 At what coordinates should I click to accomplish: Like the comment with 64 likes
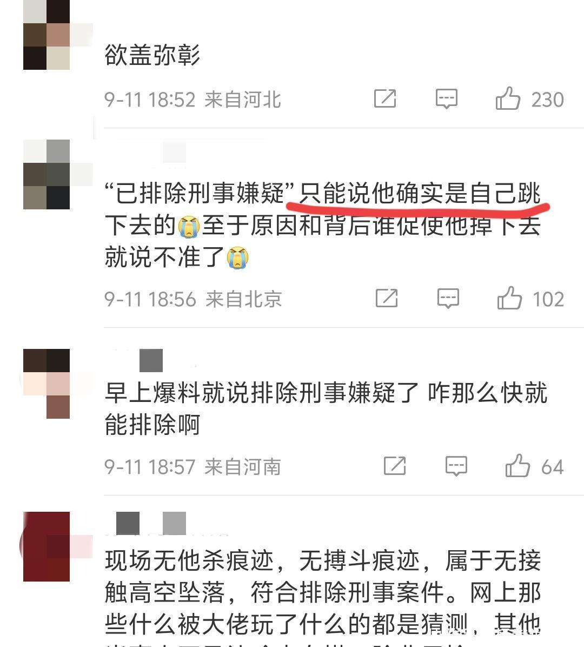(517, 465)
